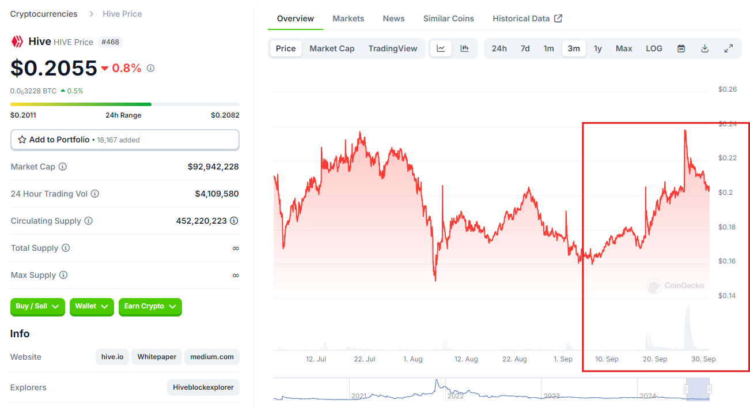This screenshot has height=407, width=750.
Task: Click the 24h high value $0.2082
Action: coord(225,115)
